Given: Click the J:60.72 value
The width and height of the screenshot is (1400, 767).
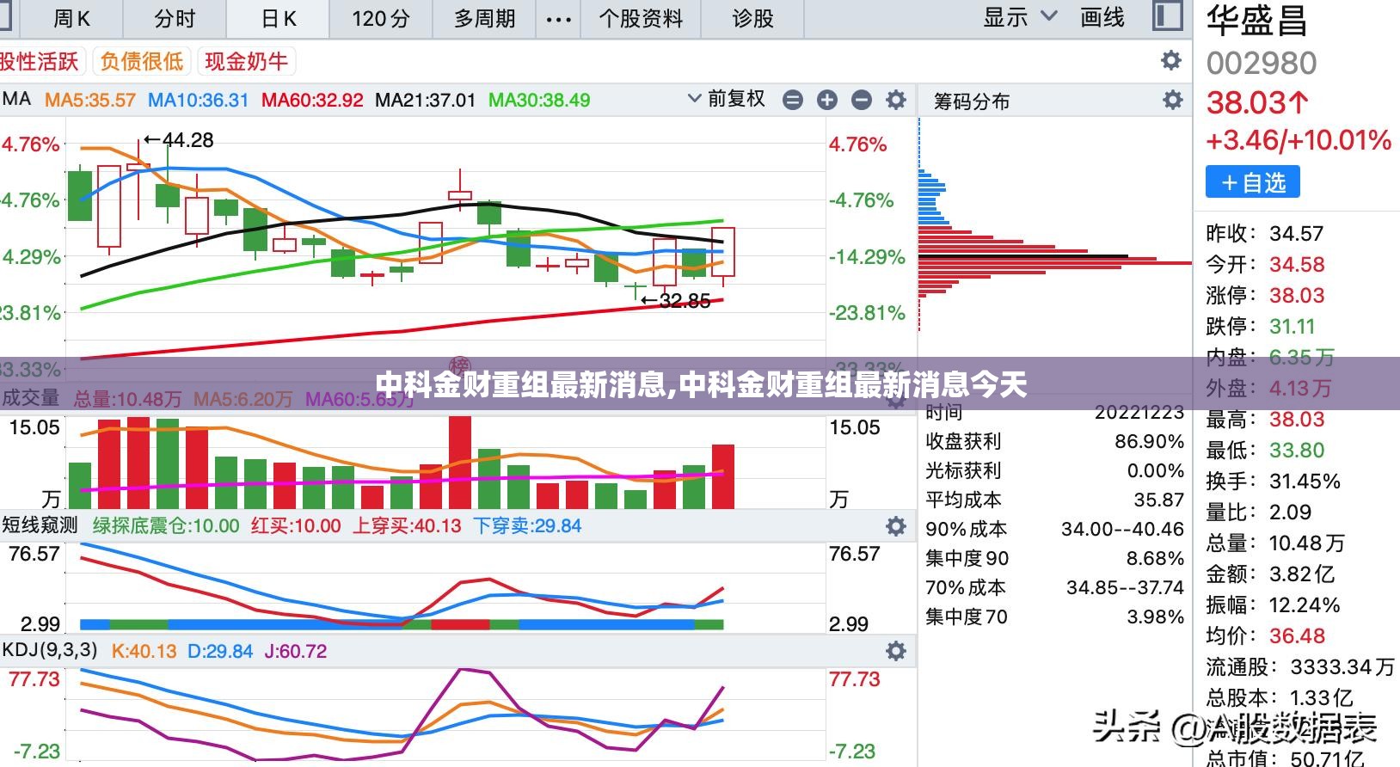Looking at the screenshot, I should point(296,651).
